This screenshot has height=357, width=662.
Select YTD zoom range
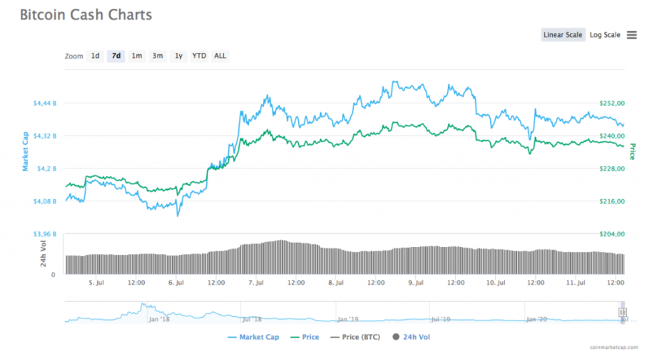click(199, 56)
